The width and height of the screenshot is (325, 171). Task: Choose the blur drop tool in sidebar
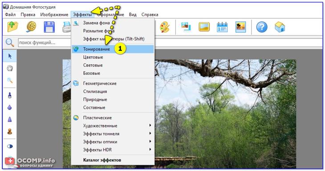pyautogui.click(x=10, y=107)
